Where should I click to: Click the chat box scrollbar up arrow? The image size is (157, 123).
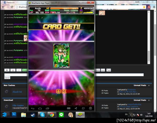[x=149, y=12]
